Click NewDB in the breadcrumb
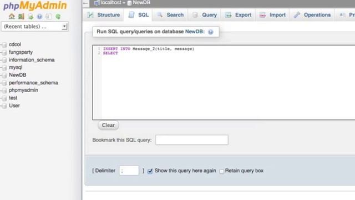This screenshot has height=200, width=355. pos(141,3)
